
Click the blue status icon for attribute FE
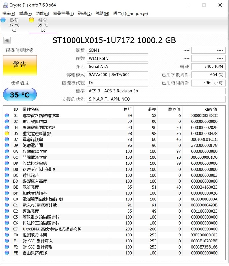7,253
